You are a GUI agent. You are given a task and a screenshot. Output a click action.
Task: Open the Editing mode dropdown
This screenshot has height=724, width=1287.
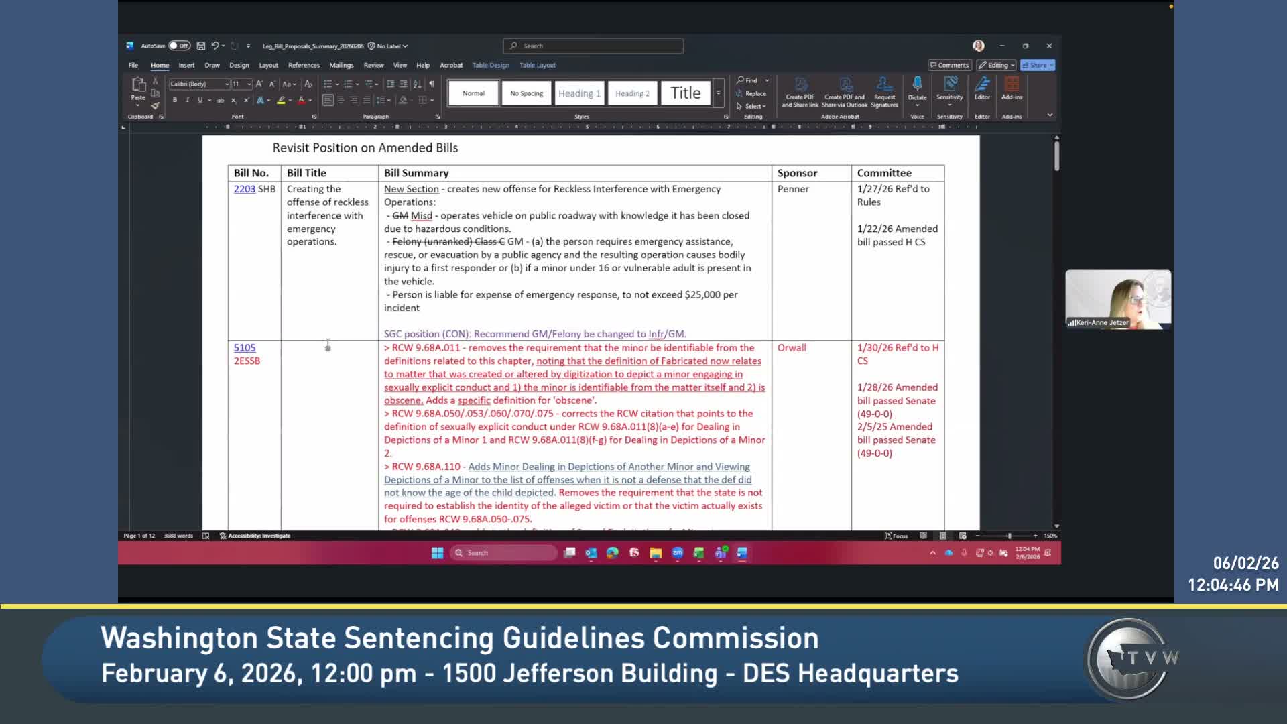click(997, 65)
